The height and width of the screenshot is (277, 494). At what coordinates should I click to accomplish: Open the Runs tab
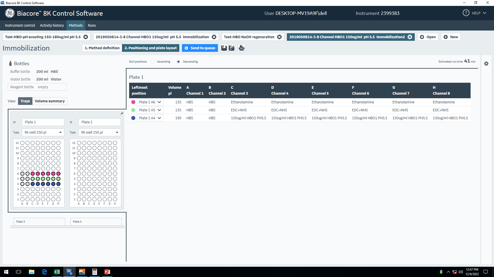[92, 25]
